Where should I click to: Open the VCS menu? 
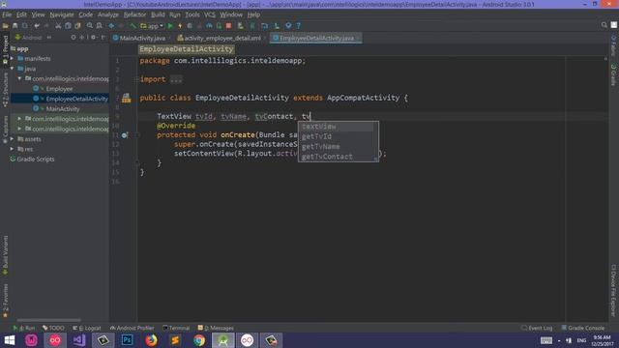click(x=210, y=14)
